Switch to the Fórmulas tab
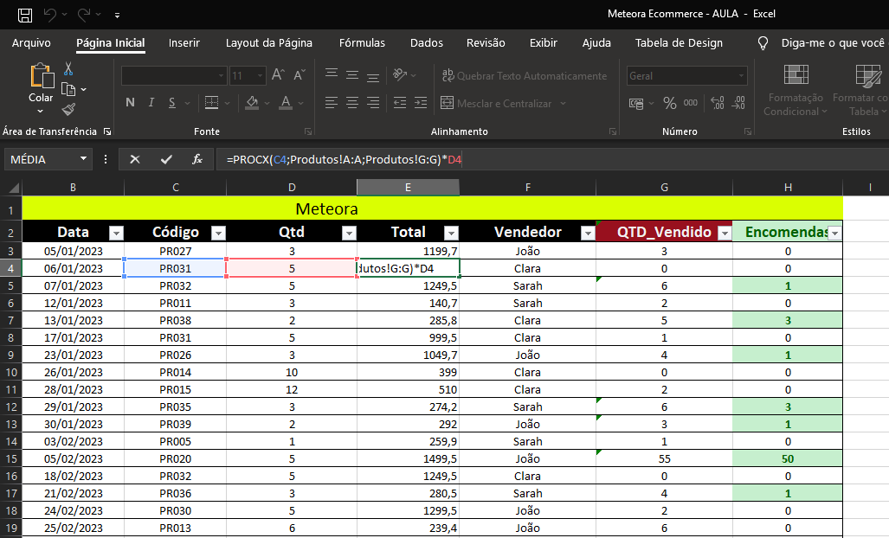The image size is (889, 538). [362, 43]
